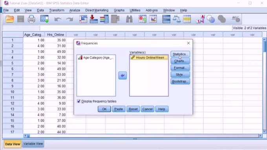This screenshot has width=267, height=150.
Task: Open the View menu
Action: coord(28,10)
